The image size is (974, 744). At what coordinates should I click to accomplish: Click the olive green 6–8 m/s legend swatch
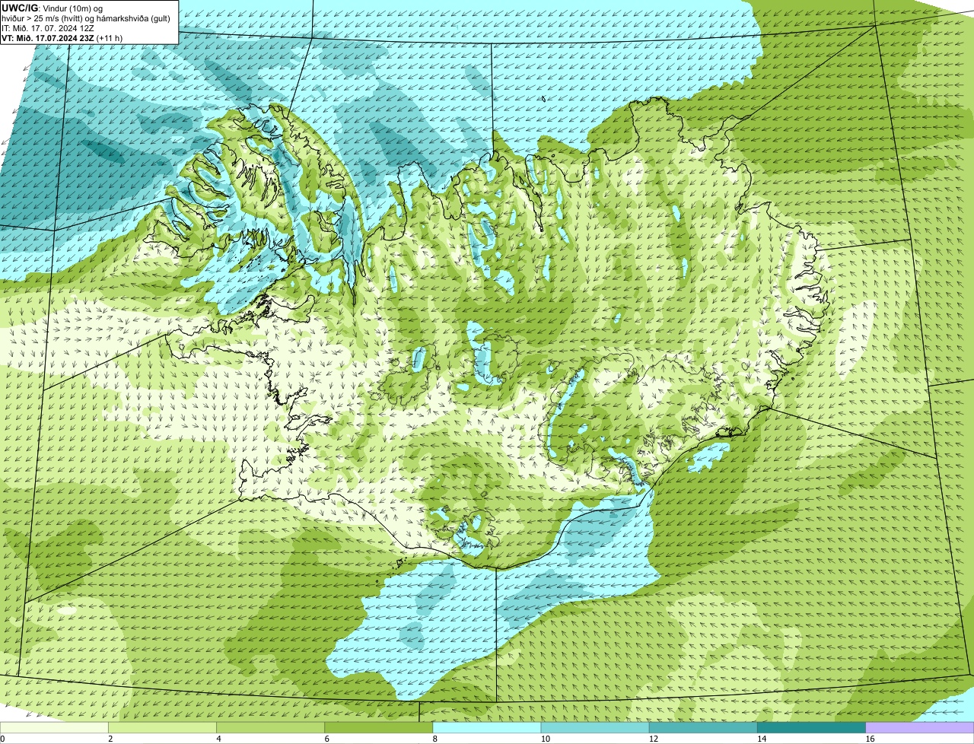tap(379, 727)
